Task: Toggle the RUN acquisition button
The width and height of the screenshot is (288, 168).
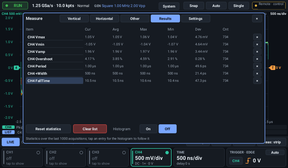Action: click(15, 6)
